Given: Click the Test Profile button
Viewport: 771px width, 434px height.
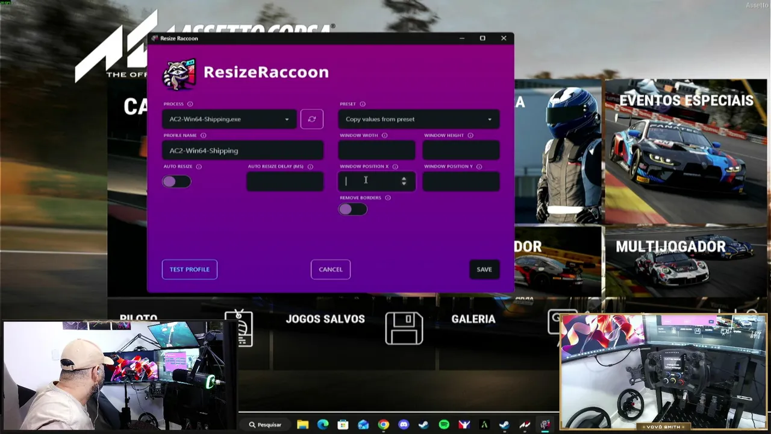Looking at the screenshot, I should tap(189, 269).
